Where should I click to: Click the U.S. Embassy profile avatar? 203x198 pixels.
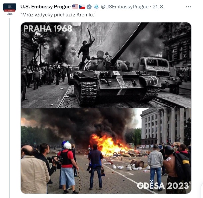click(x=10, y=10)
